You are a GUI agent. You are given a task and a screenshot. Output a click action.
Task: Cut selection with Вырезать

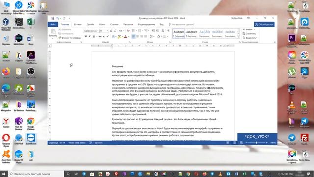(x=64, y=29)
